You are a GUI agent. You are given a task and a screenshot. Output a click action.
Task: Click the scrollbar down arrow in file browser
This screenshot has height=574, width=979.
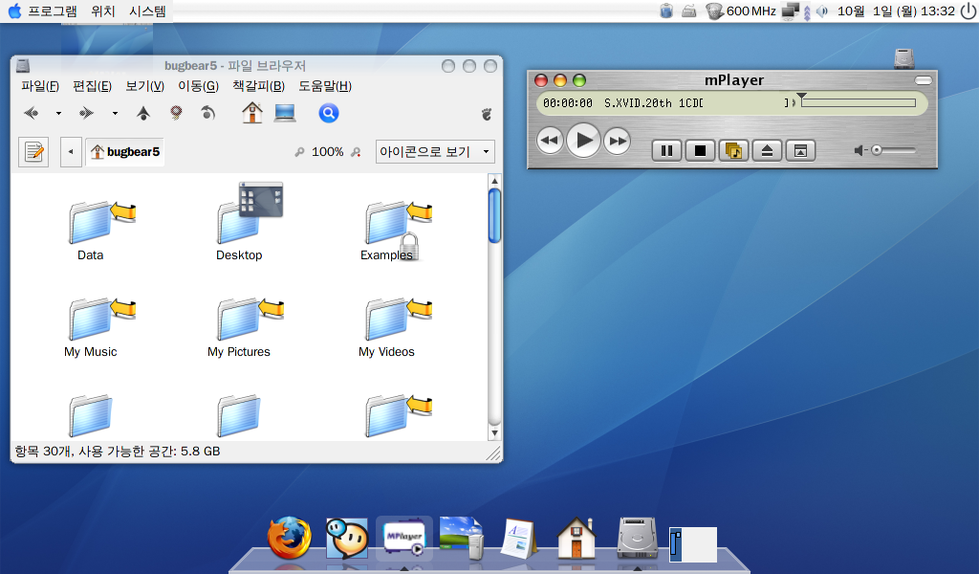point(494,432)
